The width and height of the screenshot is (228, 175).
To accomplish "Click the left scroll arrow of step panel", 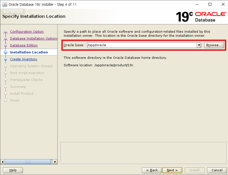I will [x=3, y=162].
